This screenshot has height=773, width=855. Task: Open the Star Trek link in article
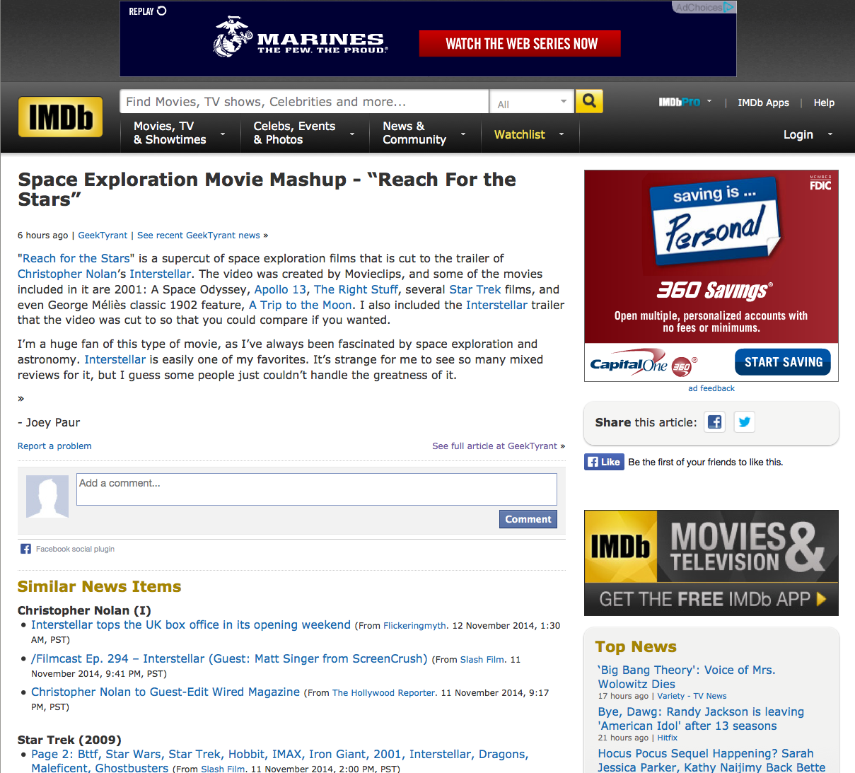475,289
